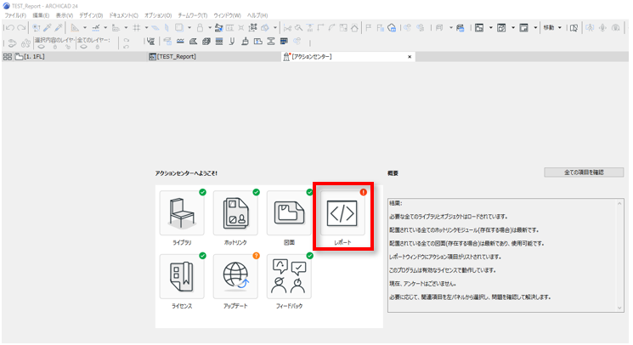Click the blue striped list icon
Screen dimensions: 633x345
(284, 42)
